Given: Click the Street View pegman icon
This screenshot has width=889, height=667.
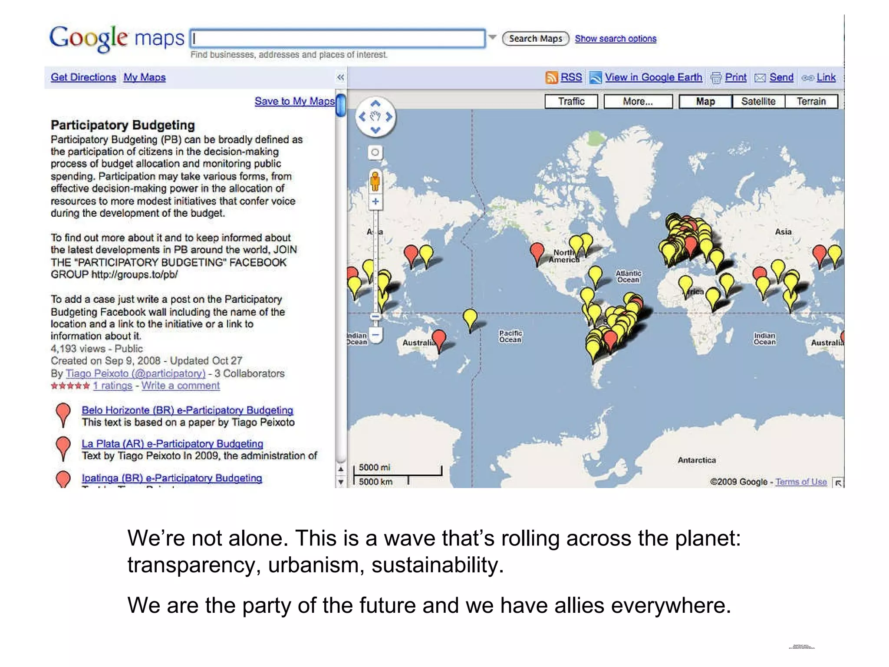Looking at the screenshot, I should pos(375,181).
